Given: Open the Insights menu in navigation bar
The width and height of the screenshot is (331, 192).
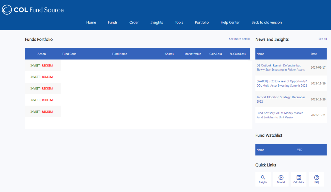Looking at the screenshot, I should tap(157, 22).
